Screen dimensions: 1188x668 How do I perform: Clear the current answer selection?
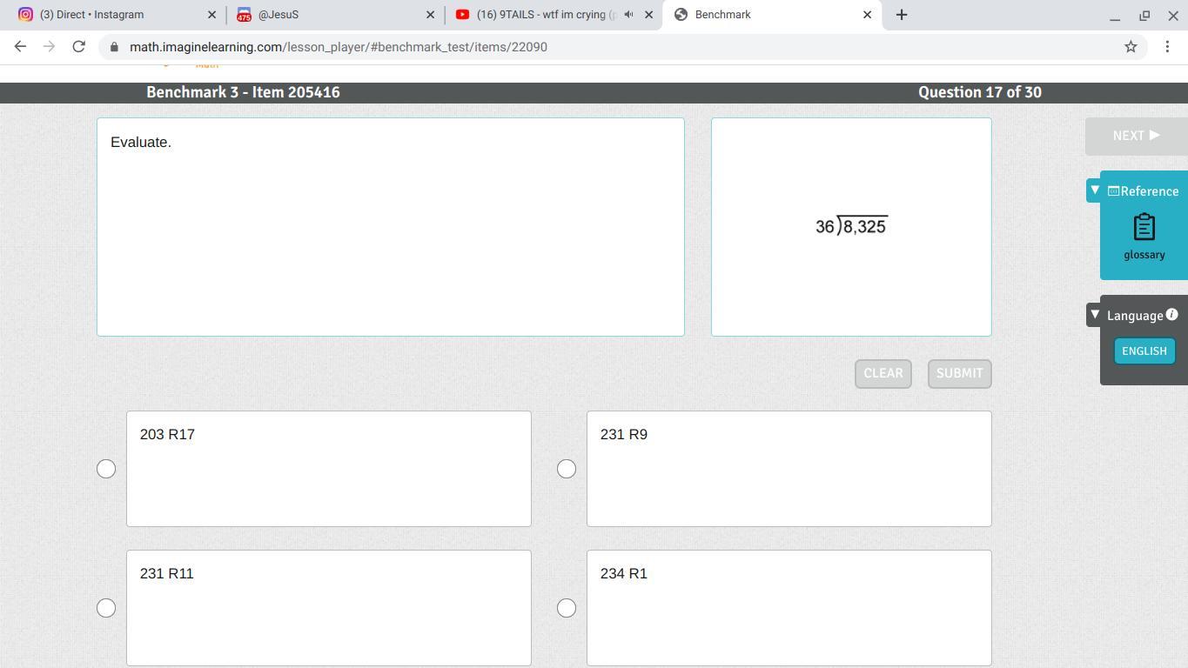(x=883, y=373)
